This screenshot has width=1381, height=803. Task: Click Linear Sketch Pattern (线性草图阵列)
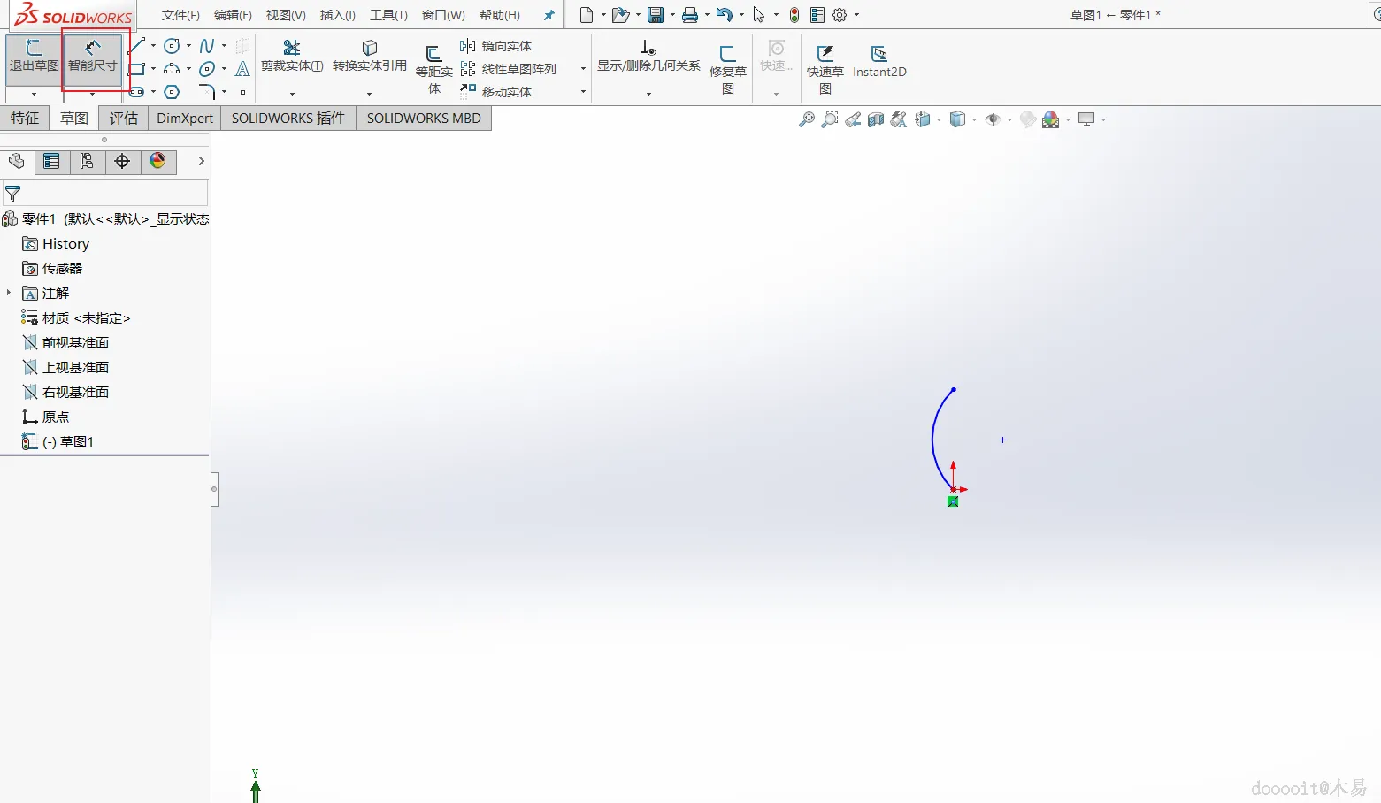pos(509,69)
